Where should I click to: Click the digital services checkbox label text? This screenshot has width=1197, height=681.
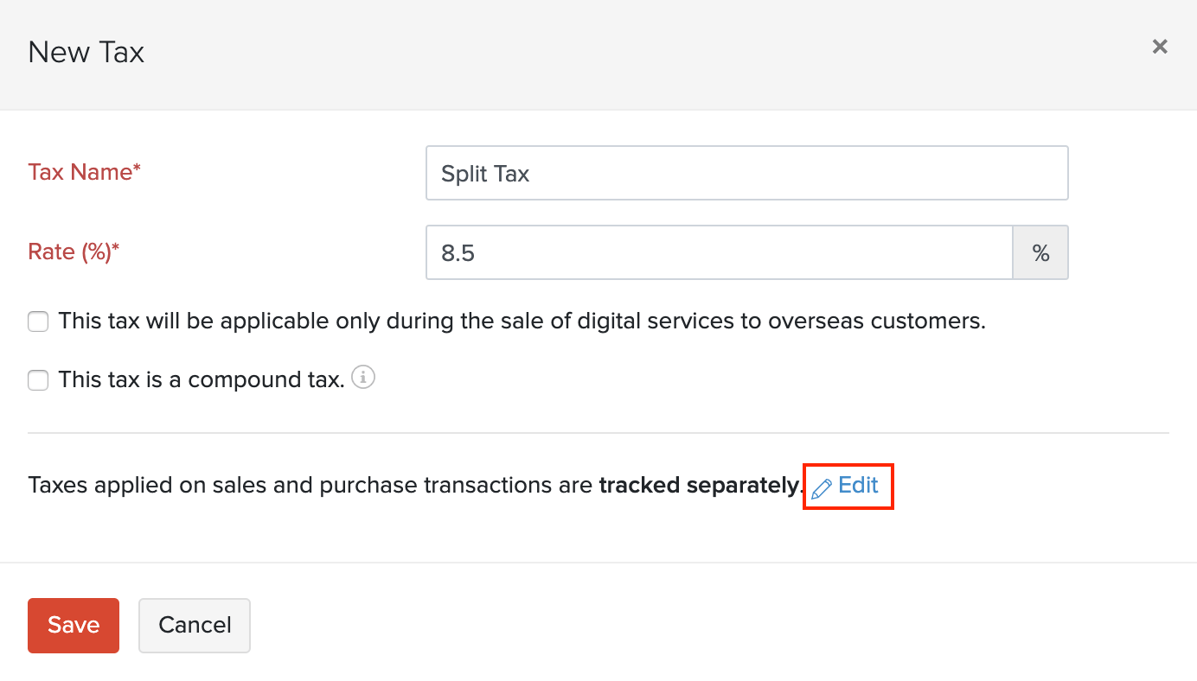(x=522, y=321)
